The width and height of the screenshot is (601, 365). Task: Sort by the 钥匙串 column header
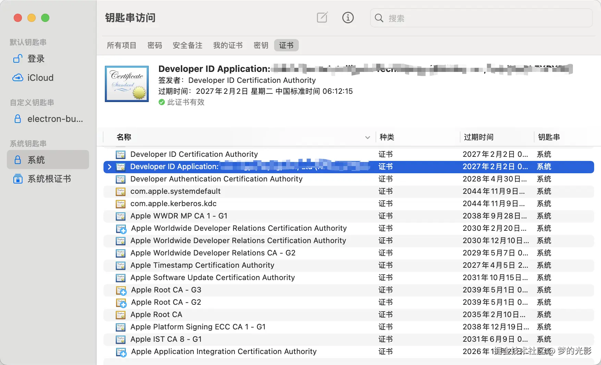coord(549,137)
